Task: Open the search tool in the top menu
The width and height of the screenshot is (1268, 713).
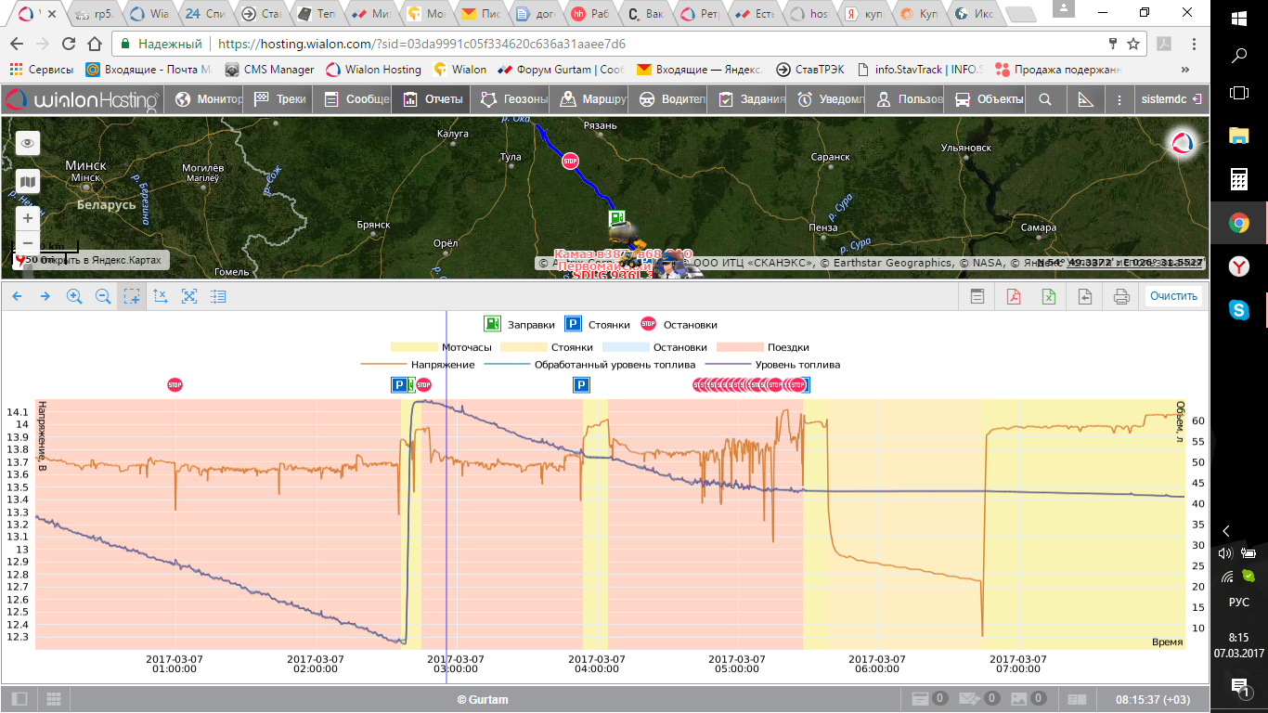Action: 1045,99
